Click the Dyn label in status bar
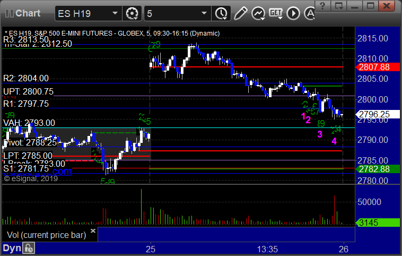 (x=12, y=248)
